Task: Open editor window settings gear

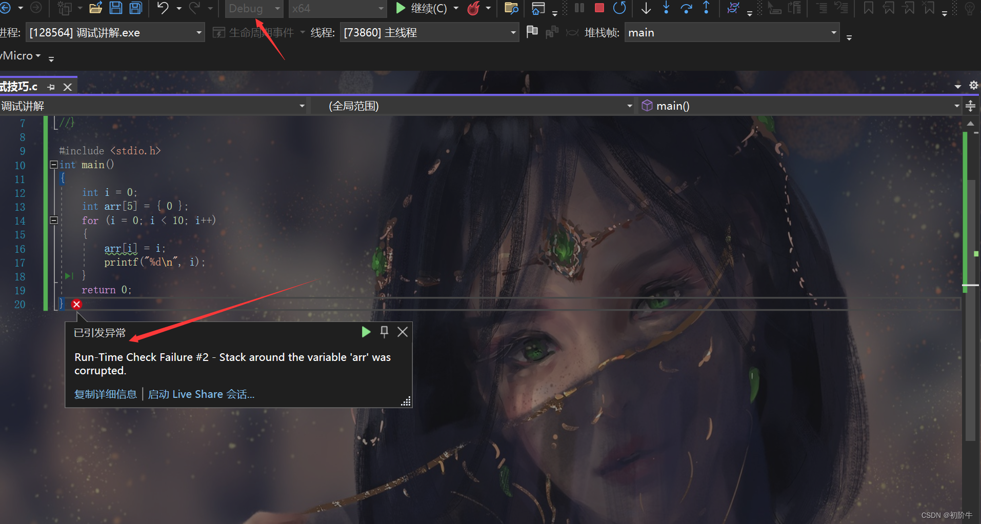Action: (x=973, y=86)
